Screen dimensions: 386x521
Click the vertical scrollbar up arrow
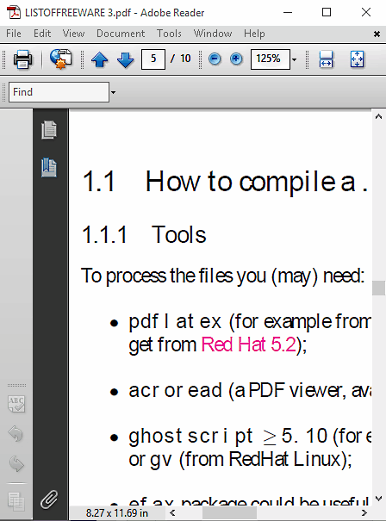click(x=378, y=116)
